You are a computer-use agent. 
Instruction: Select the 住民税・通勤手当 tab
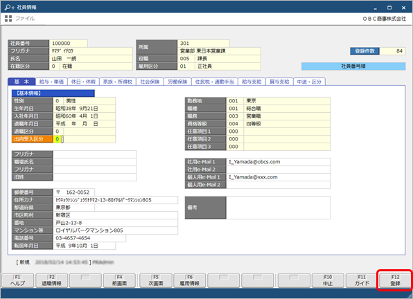214,82
